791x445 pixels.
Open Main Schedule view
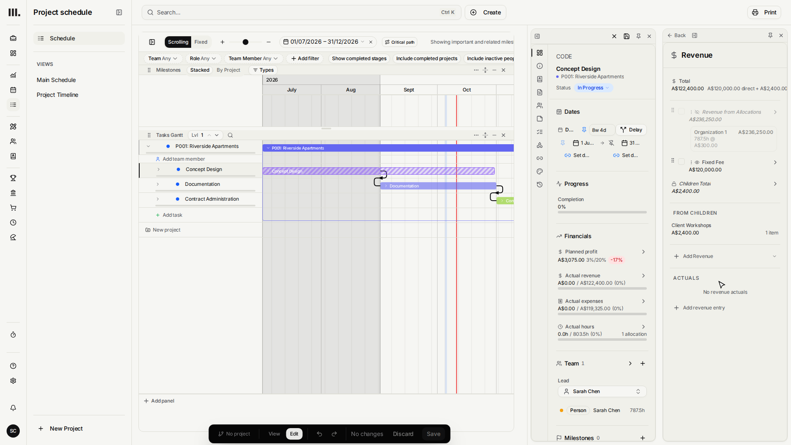[x=56, y=80]
